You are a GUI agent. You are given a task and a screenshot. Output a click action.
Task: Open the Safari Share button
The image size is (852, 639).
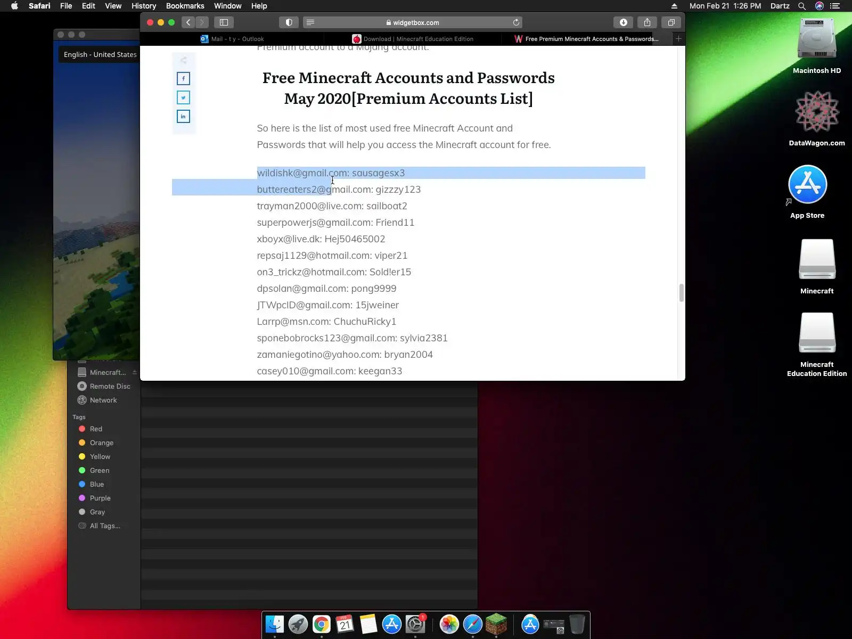click(648, 22)
